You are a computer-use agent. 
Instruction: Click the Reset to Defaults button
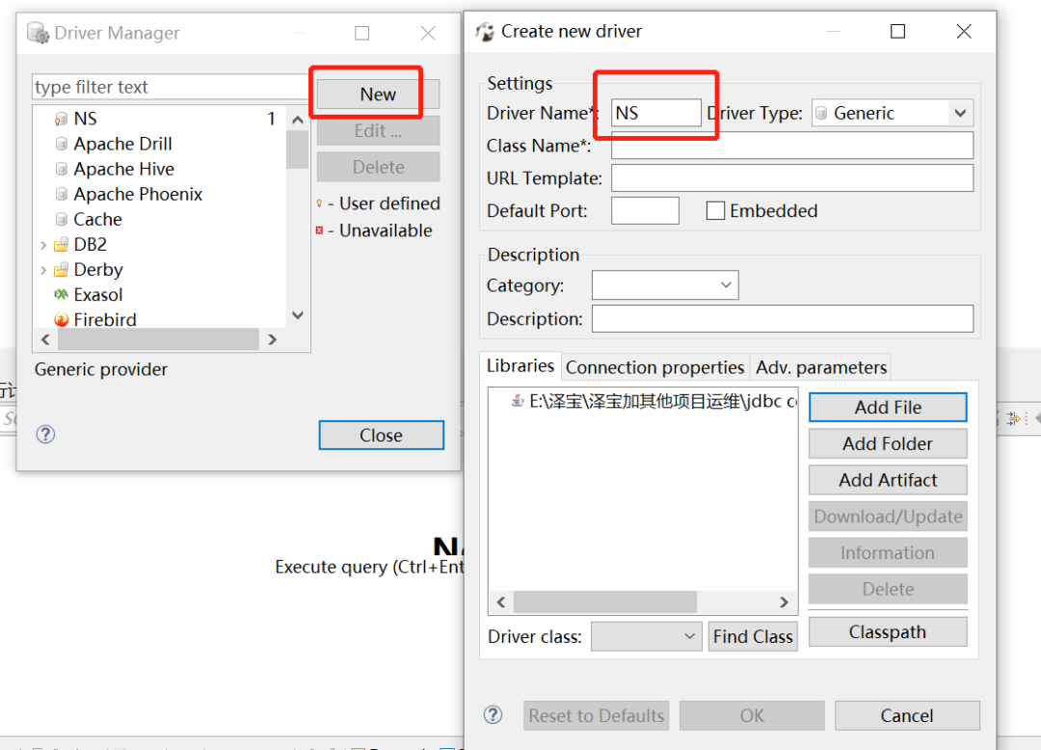pyautogui.click(x=597, y=715)
